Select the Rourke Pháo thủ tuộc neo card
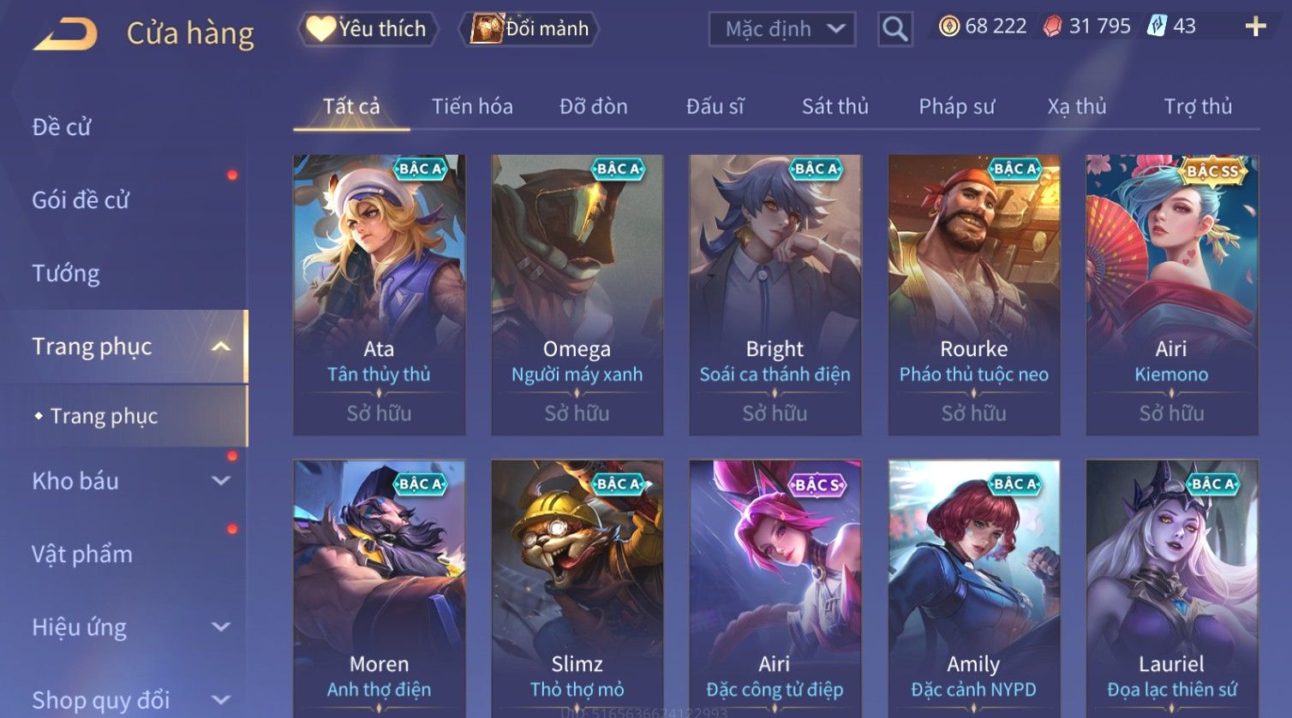Viewport: 1292px width, 718px height. pyautogui.click(x=974, y=295)
